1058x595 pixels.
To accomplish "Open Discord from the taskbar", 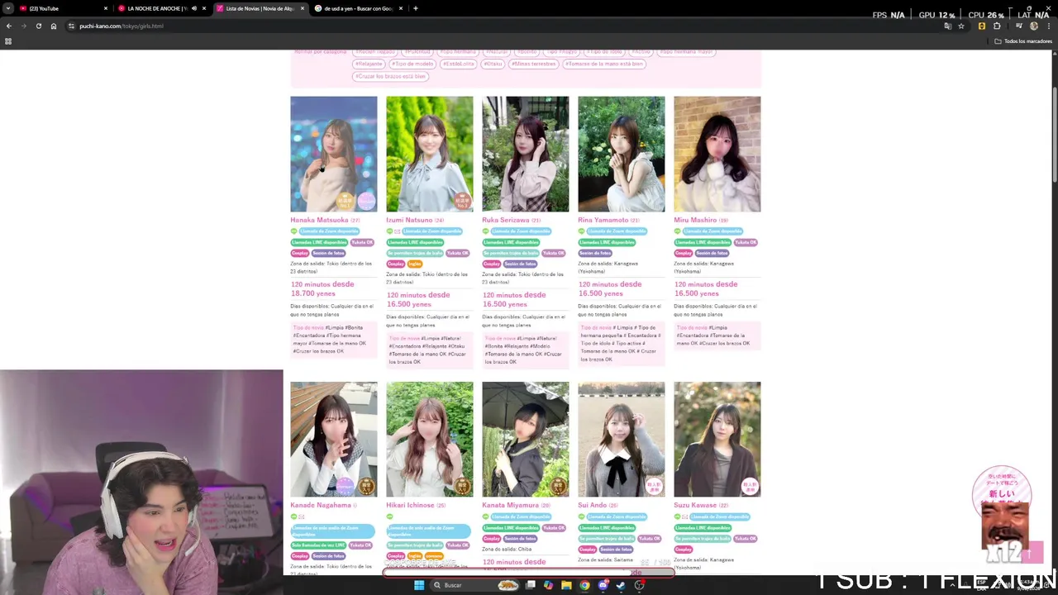I will coord(603,585).
